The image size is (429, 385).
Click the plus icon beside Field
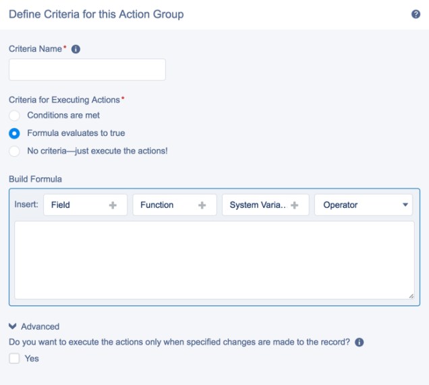[113, 205]
